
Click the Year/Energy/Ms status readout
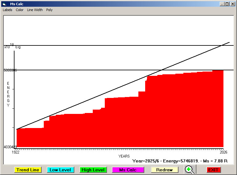(x=180, y=161)
